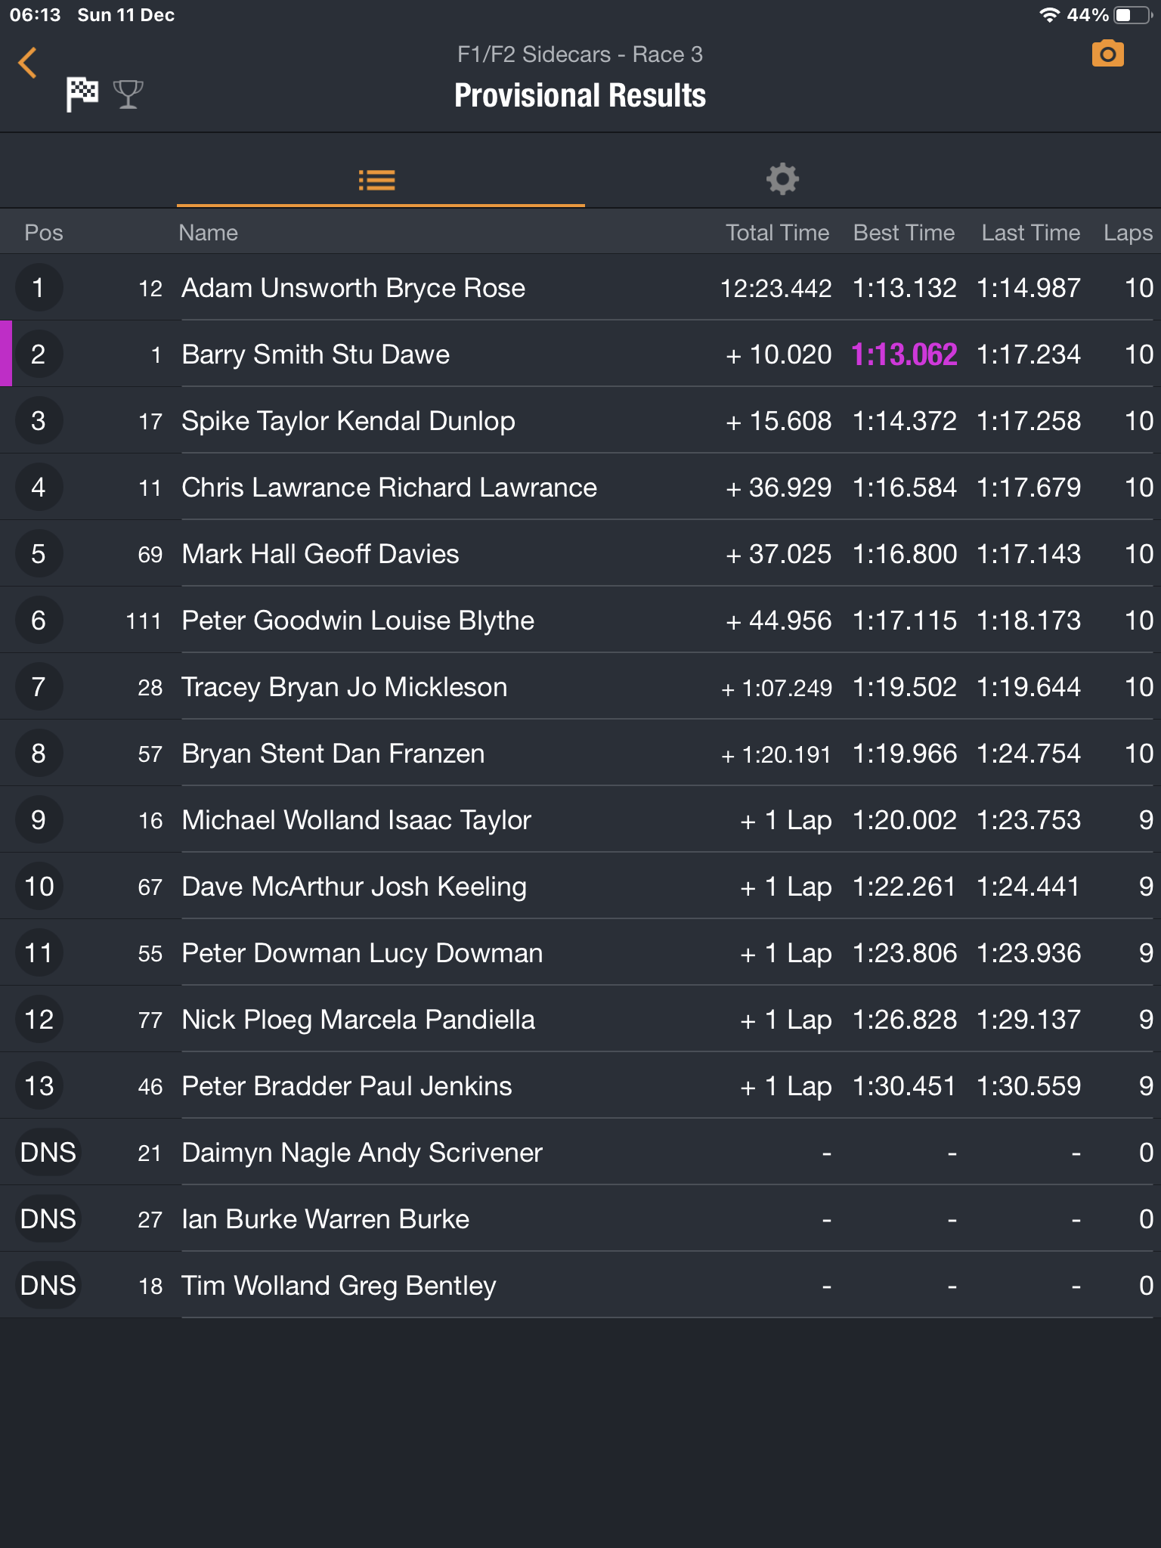Open Adam Unsworth Bryce Rose row
Screen dimensions: 1161x1548
(x=353, y=288)
